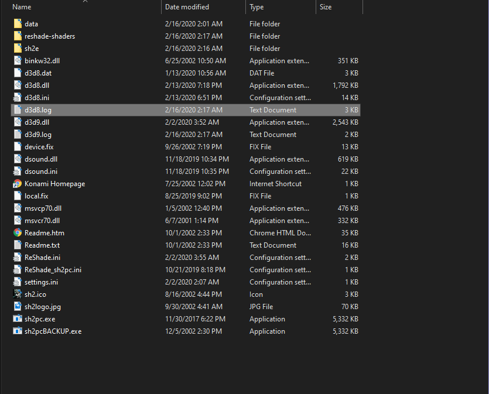Select the file name d3d8.dat
Image resolution: width=489 pixels, height=394 pixels.
[38, 73]
